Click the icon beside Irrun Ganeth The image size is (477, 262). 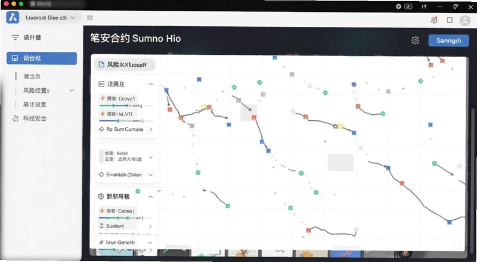(101, 242)
